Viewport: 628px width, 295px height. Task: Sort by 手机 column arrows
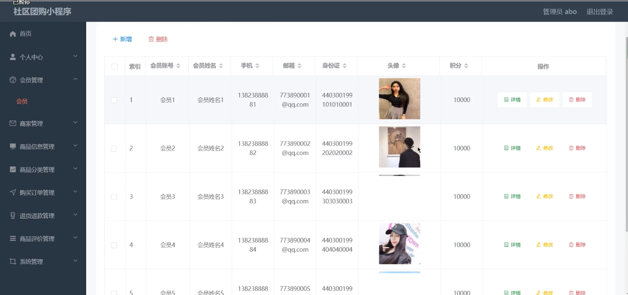(257, 66)
